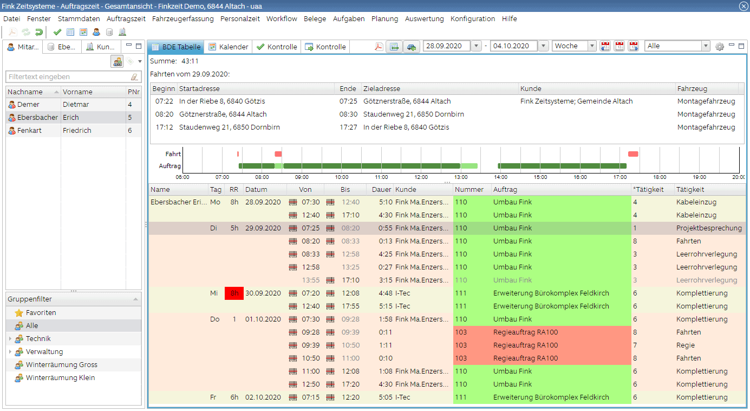750x411 pixels.
Task: Maximize the BDE Tabelle panel
Action: [742, 46]
